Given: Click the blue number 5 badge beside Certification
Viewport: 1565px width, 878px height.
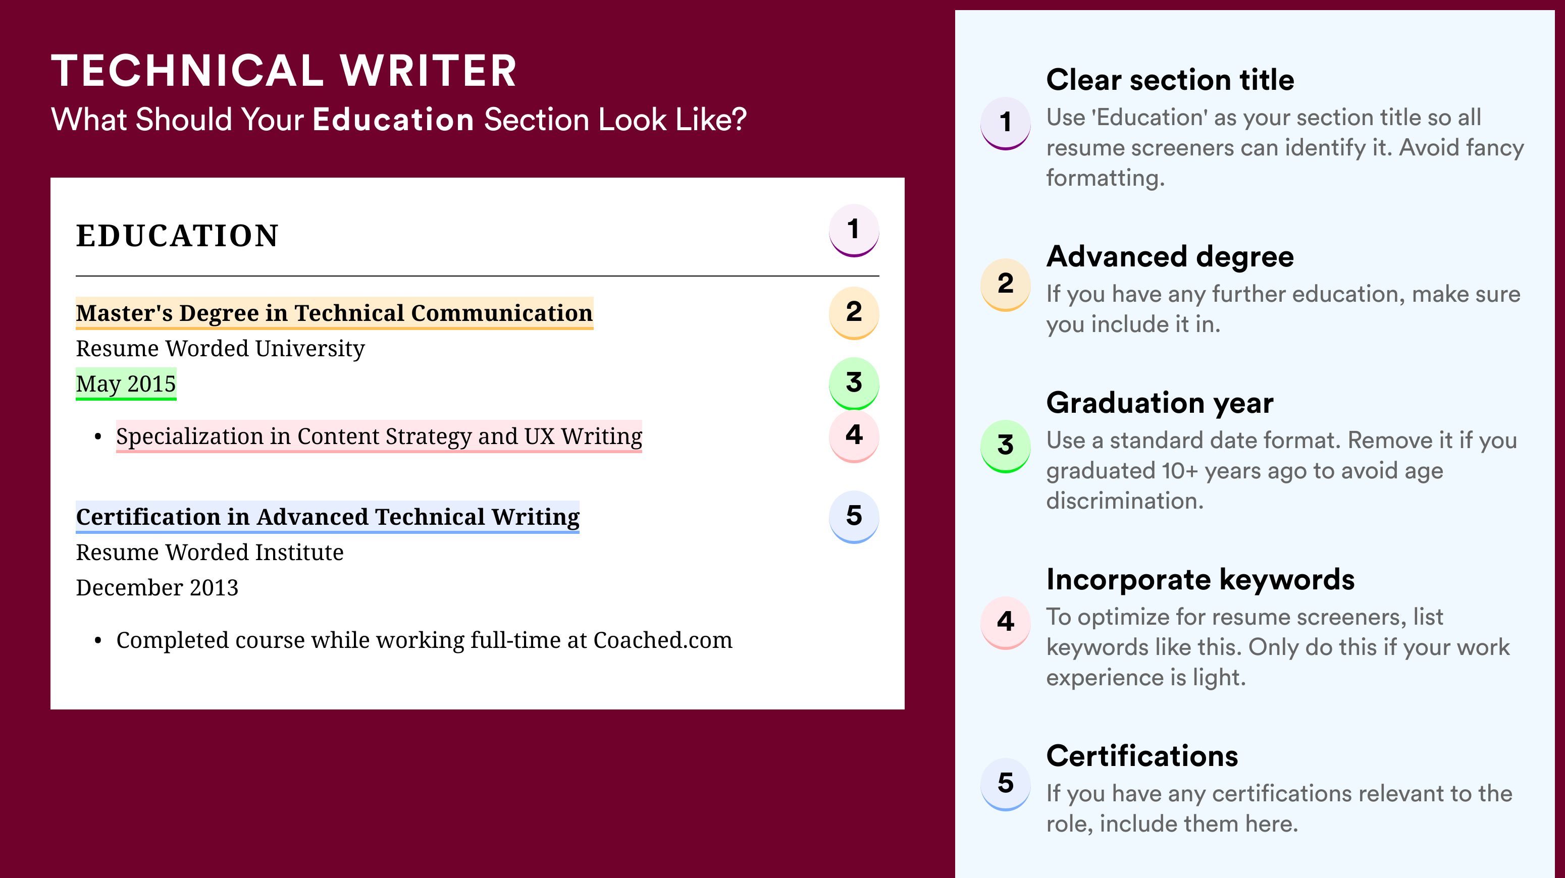Looking at the screenshot, I should pyautogui.click(x=854, y=517).
